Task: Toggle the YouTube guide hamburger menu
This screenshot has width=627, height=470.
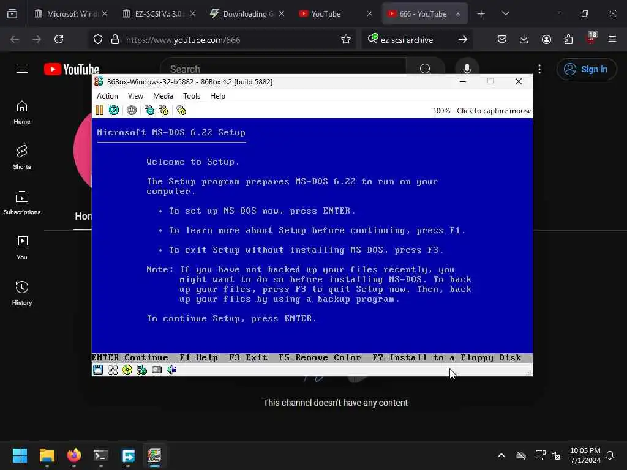Action: (22, 69)
